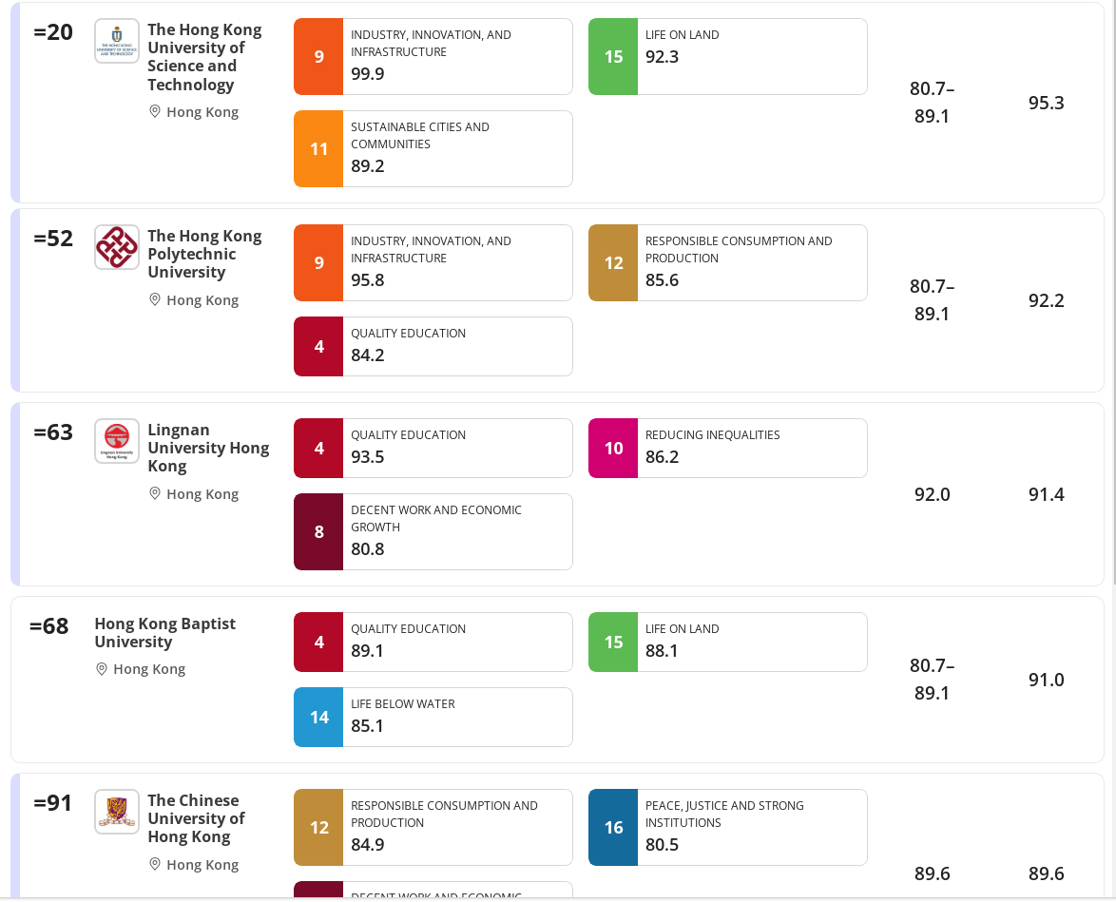Click SDG 16 Peace Justice badge
This screenshot has height=902, width=1116.
[613, 827]
